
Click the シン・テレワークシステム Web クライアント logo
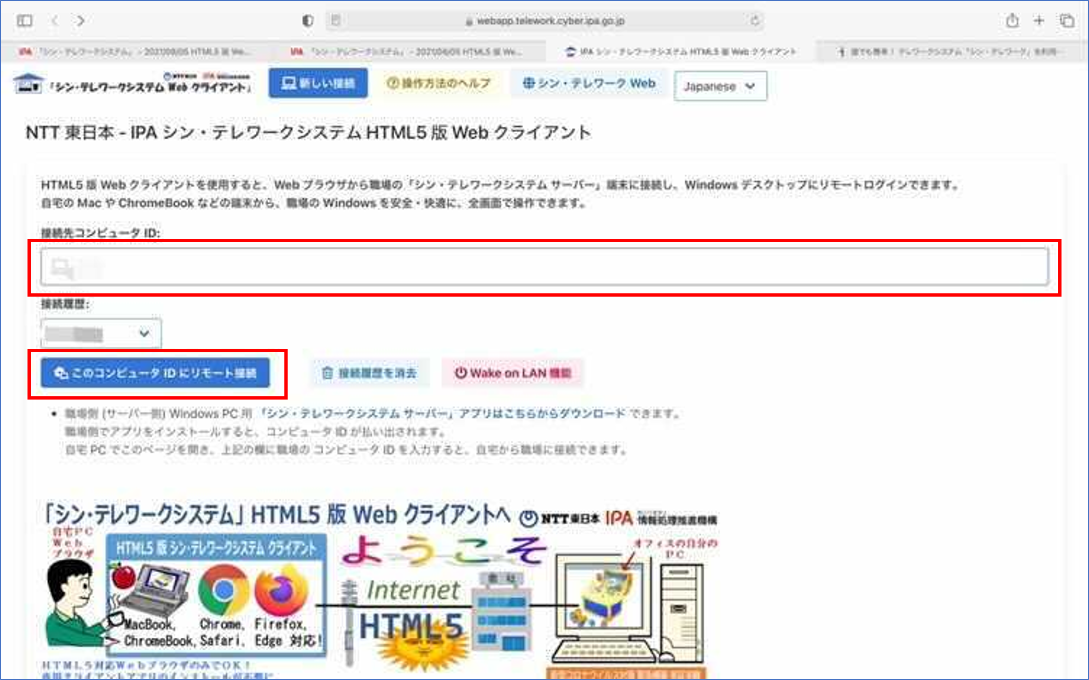[x=133, y=84]
